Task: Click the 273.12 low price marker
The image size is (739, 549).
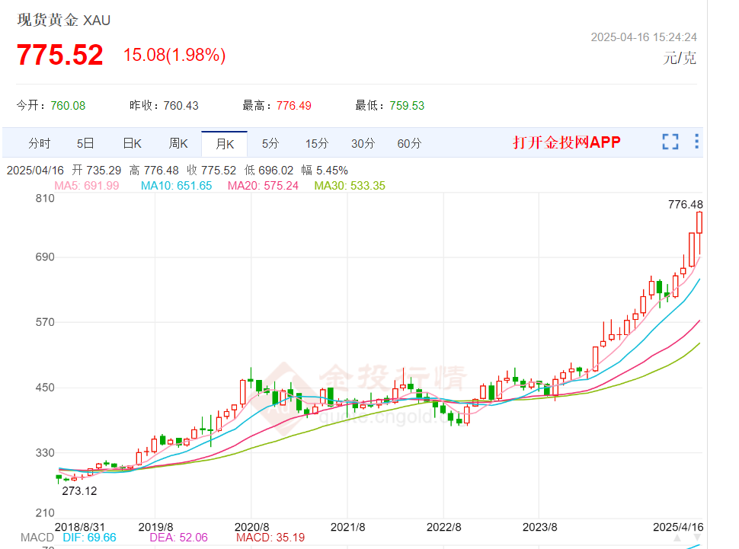Action: (x=79, y=491)
